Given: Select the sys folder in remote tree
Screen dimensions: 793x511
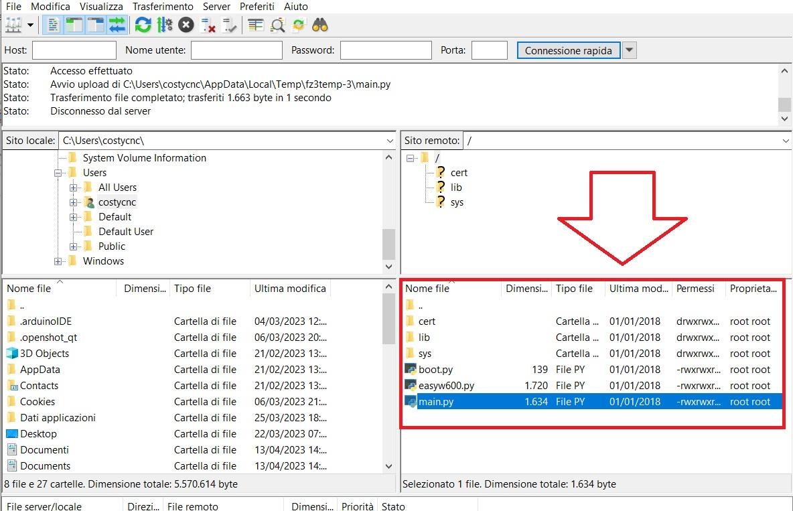Looking at the screenshot, I should pyautogui.click(x=457, y=202).
